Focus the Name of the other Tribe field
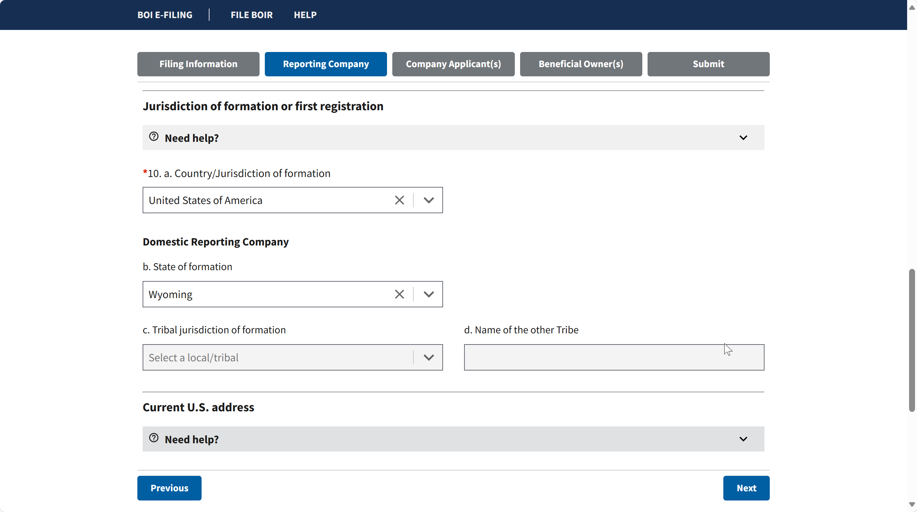Viewport: 917px width, 512px height. [614, 357]
